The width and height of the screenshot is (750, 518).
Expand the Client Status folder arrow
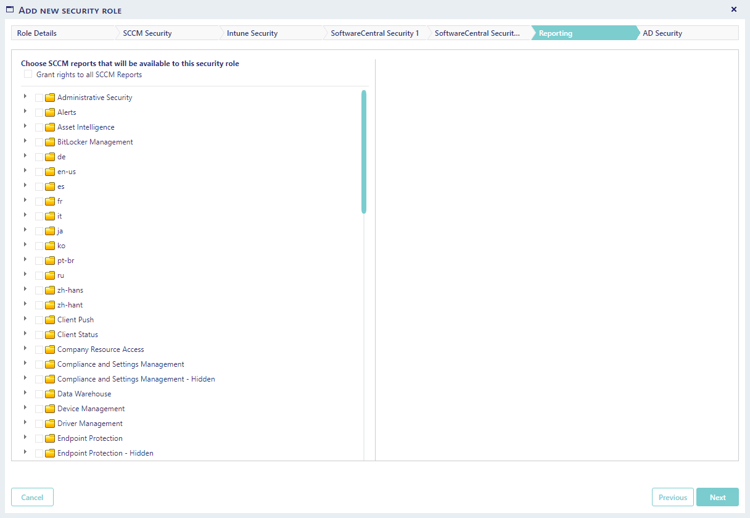point(25,334)
